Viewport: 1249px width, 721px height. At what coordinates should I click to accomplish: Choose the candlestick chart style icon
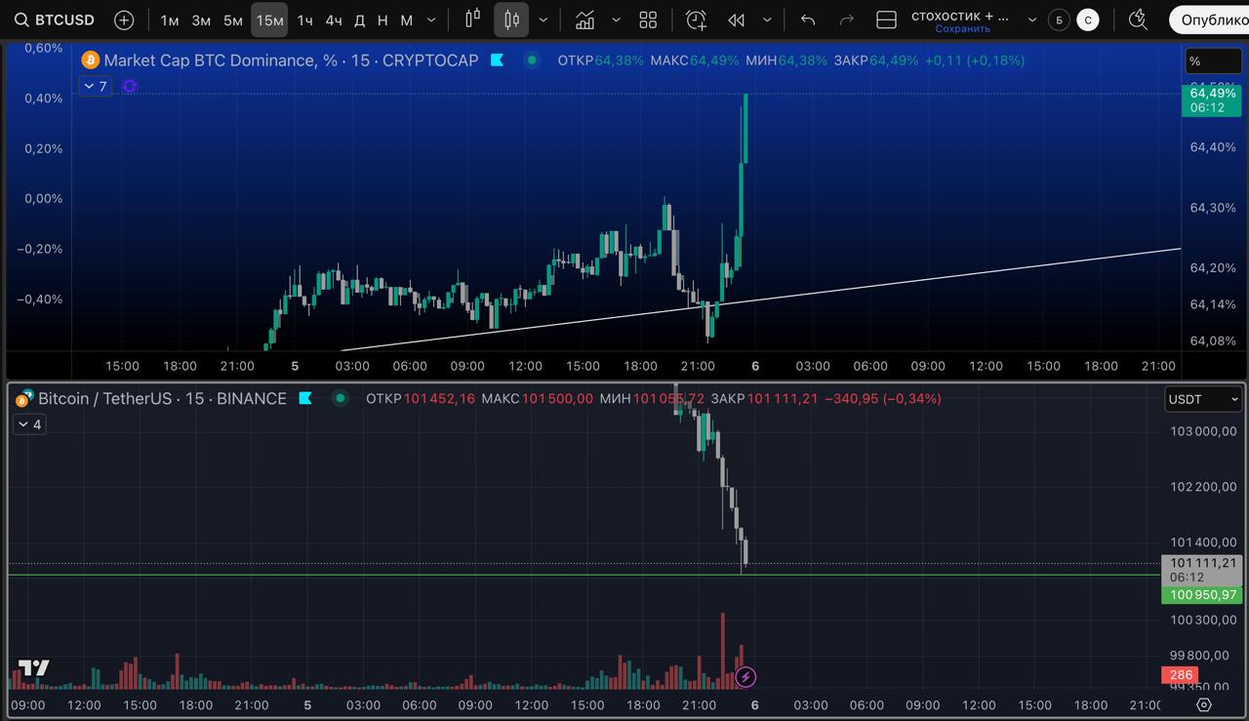coord(511,20)
